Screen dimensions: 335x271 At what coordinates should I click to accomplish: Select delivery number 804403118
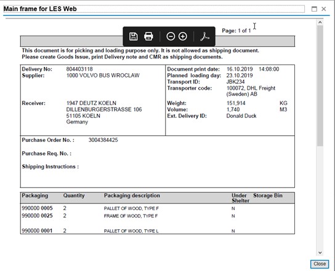[79, 69]
